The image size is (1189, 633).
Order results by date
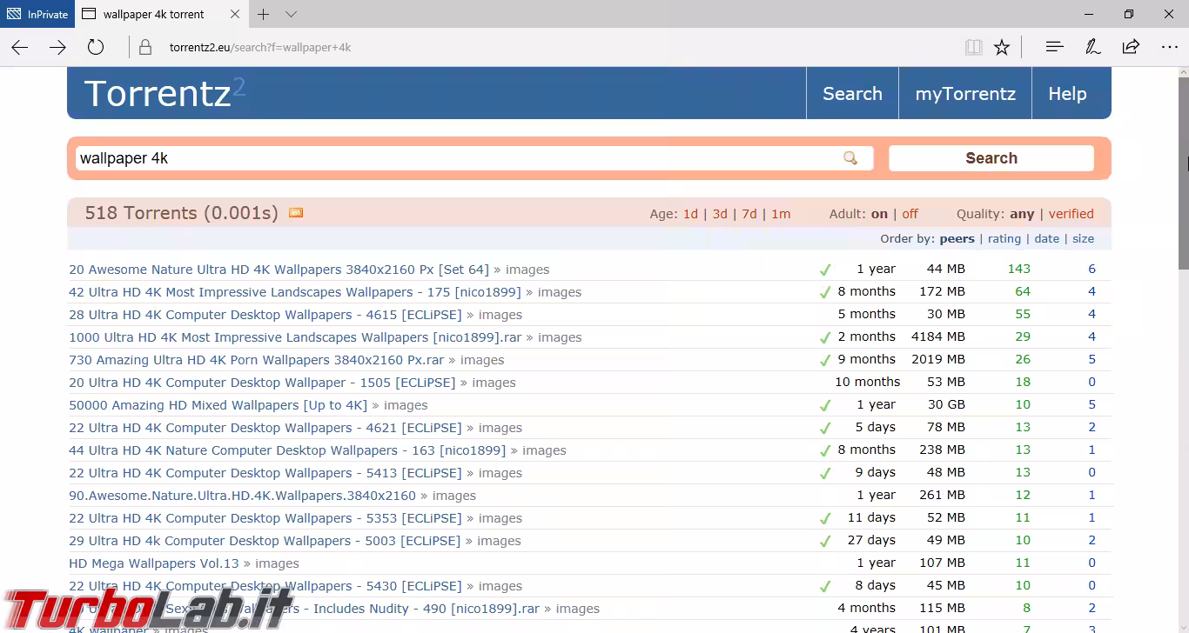click(x=1046, y=239)
